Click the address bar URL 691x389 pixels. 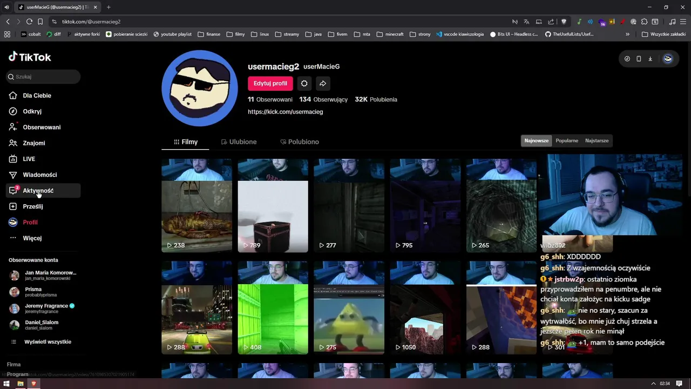(91, 22)
